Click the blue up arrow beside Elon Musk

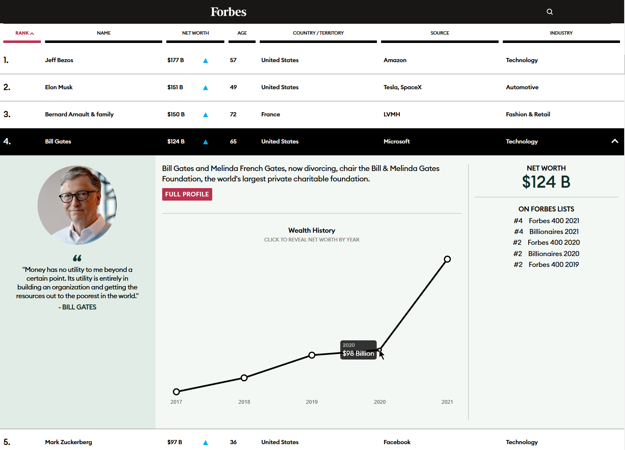[205, 88]
